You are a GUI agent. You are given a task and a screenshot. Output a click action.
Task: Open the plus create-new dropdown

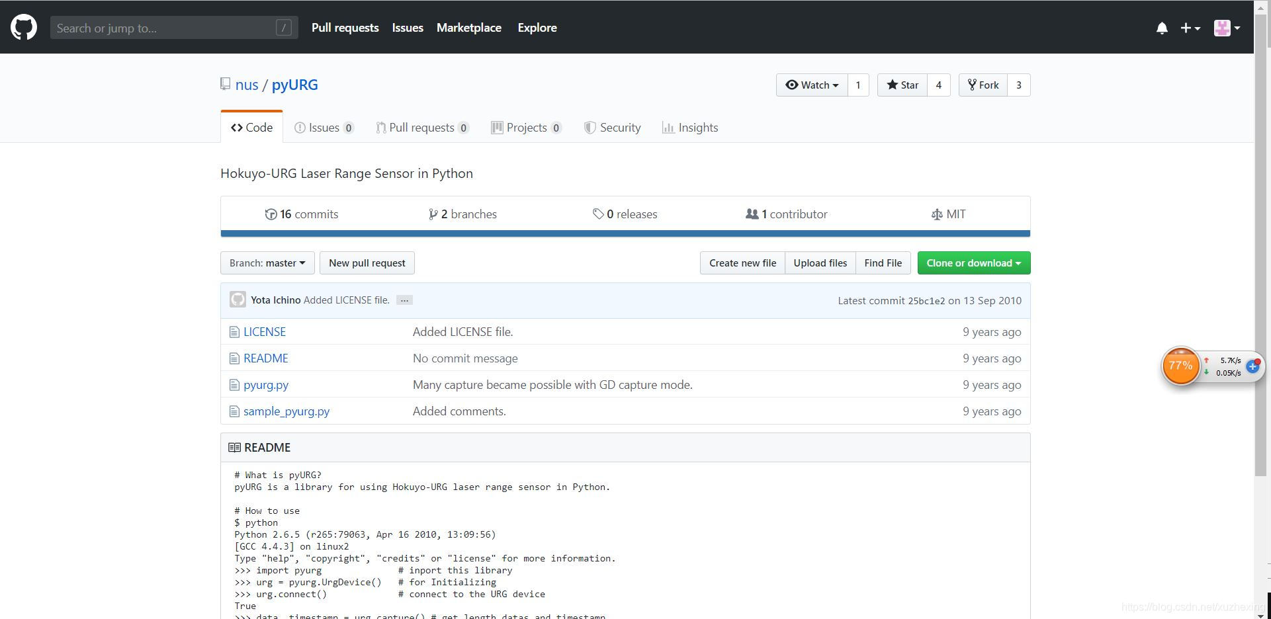point(1190,28)
